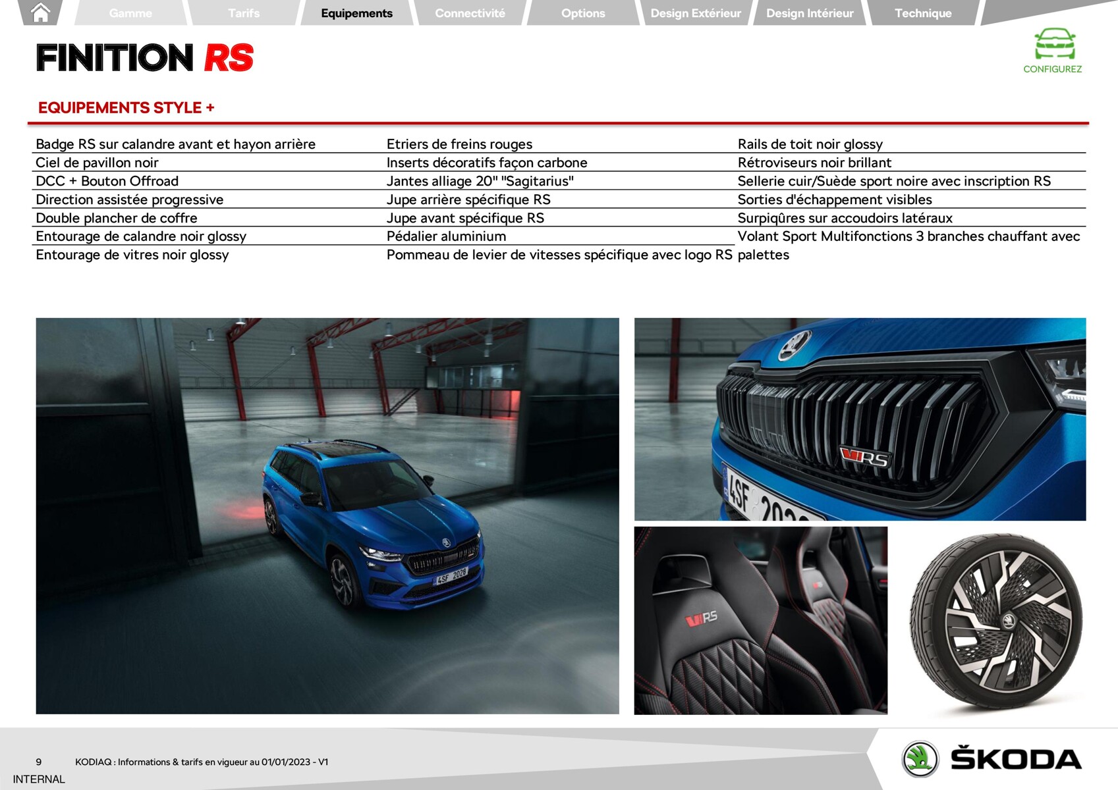Screen dimensions: 1118x790
Task: Open the Design Extérieur tab
Action: pos(696,13)
